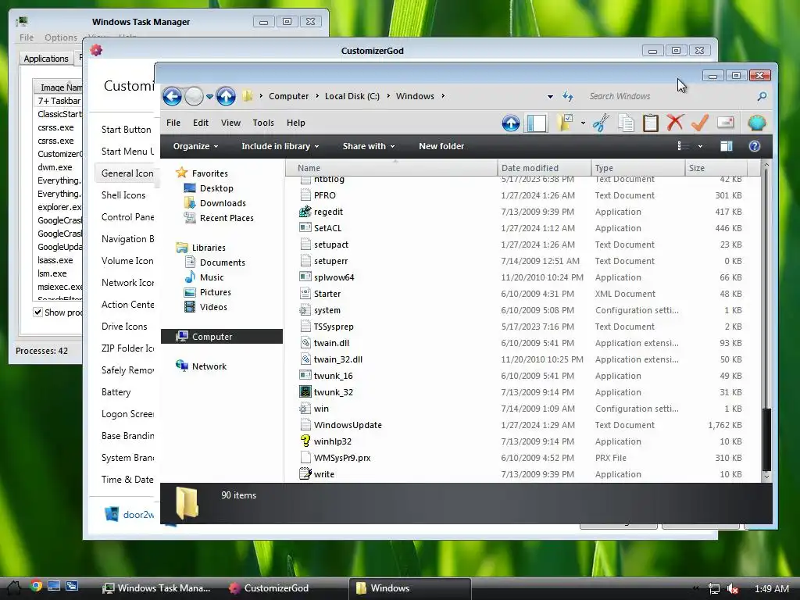Open Properties via orange checkmark icon
Image resolution: width=800 pixels, height=600 pixels.
coord(700,123)
